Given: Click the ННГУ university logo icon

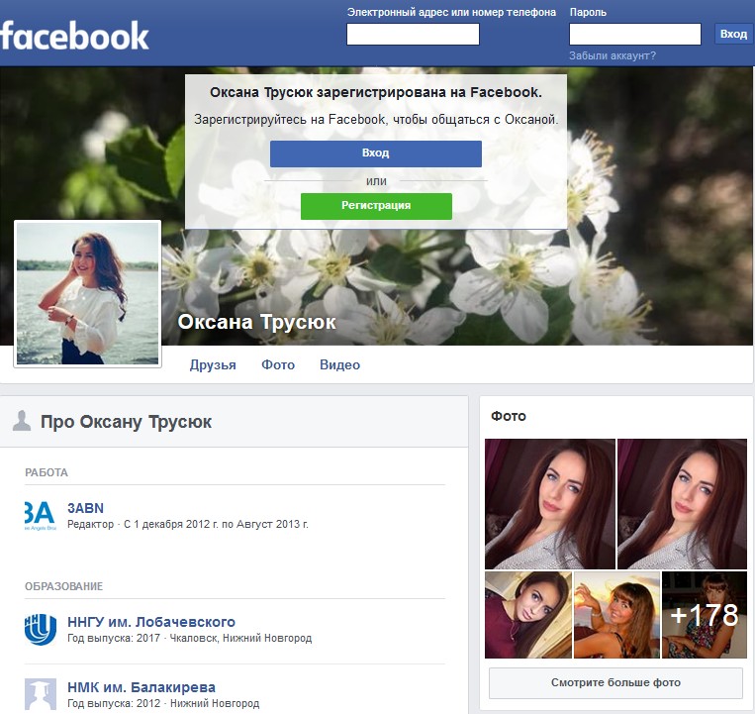Looking at the screenshot, I should point(41,629).
